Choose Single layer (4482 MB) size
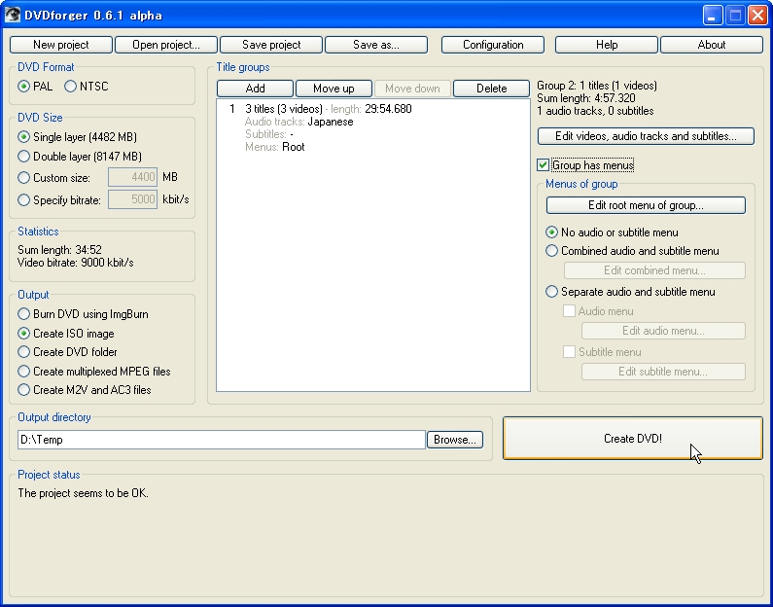 23,137
